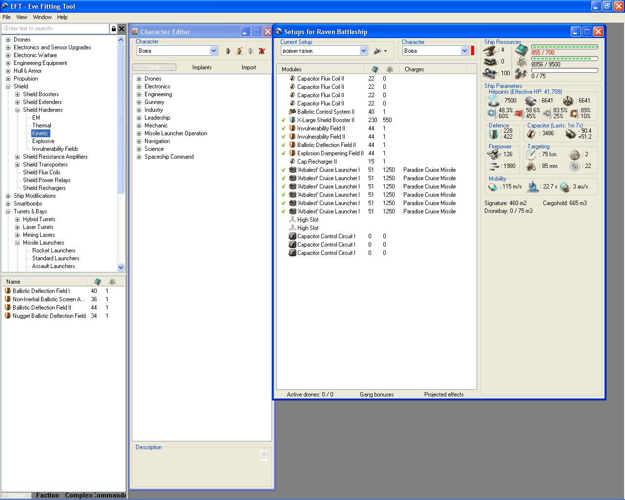Toggle the Explosion Dampening Field II active checkmark
Image resolution: width=625 pixels, height=500 pixels.
click(283, 153)
